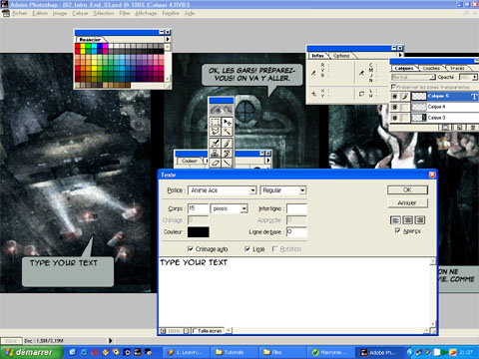The width and height of the screenshot is (479, 359).
Task: Click the text layer T icon on Calque 5
Action: pos(474,97)
